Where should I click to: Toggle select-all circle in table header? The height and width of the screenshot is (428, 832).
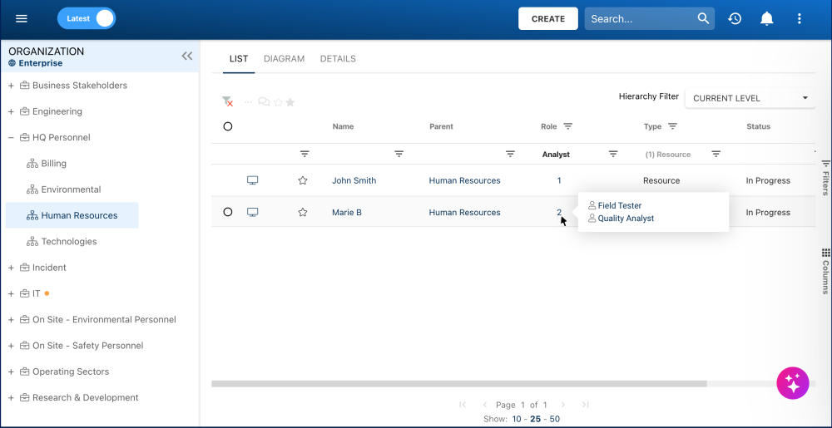pyautogui.click(x=228, y=126)
